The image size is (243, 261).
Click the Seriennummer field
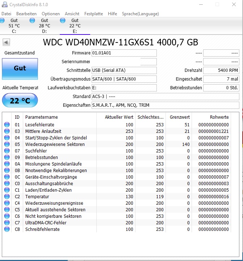[124, 62]
